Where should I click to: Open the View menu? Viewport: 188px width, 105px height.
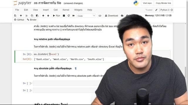tap(36, 10)
